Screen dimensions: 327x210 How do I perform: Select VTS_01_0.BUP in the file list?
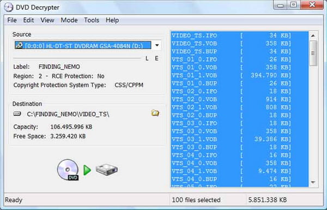(240, 83)
